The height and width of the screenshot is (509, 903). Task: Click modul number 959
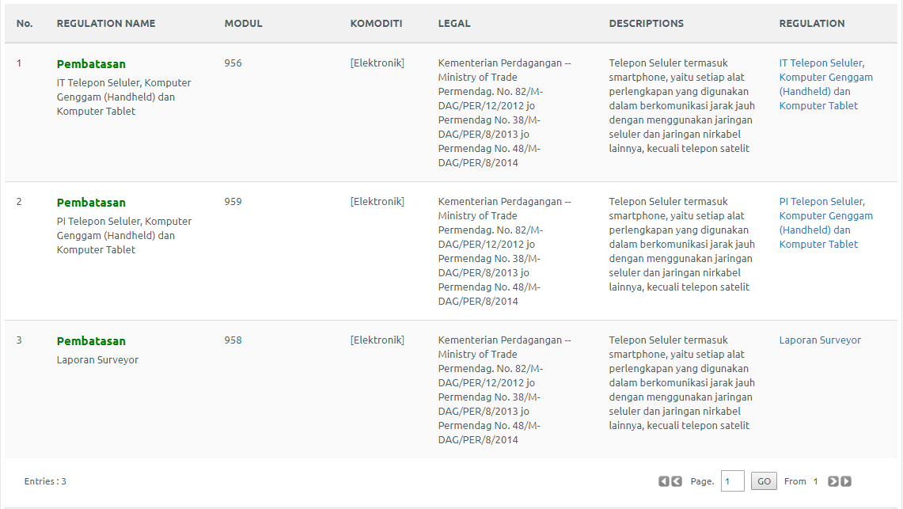click(x=233, y=202)
